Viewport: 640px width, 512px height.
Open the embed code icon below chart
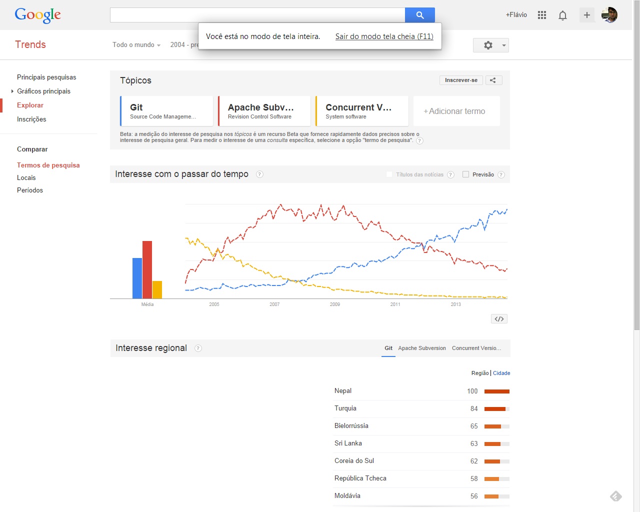(x=499, y=319)
